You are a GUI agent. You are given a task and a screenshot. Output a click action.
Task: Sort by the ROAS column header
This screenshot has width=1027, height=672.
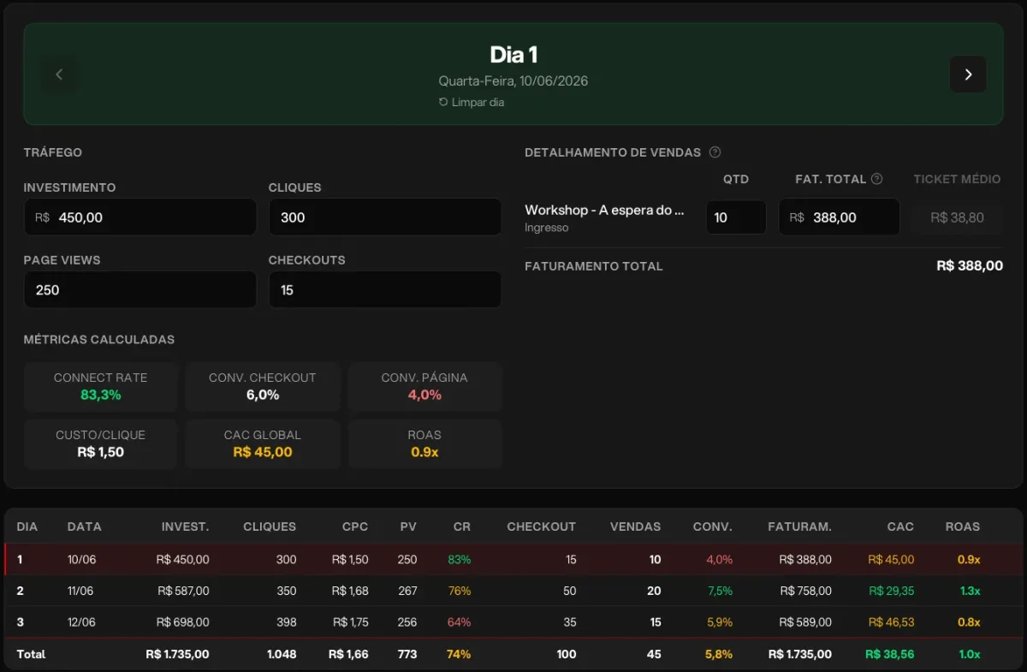coord(963,526)
